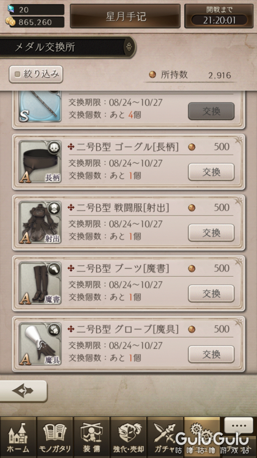Tap the 星月手记 guild name banner
The image size is (257, 458).
pos(125,16)
